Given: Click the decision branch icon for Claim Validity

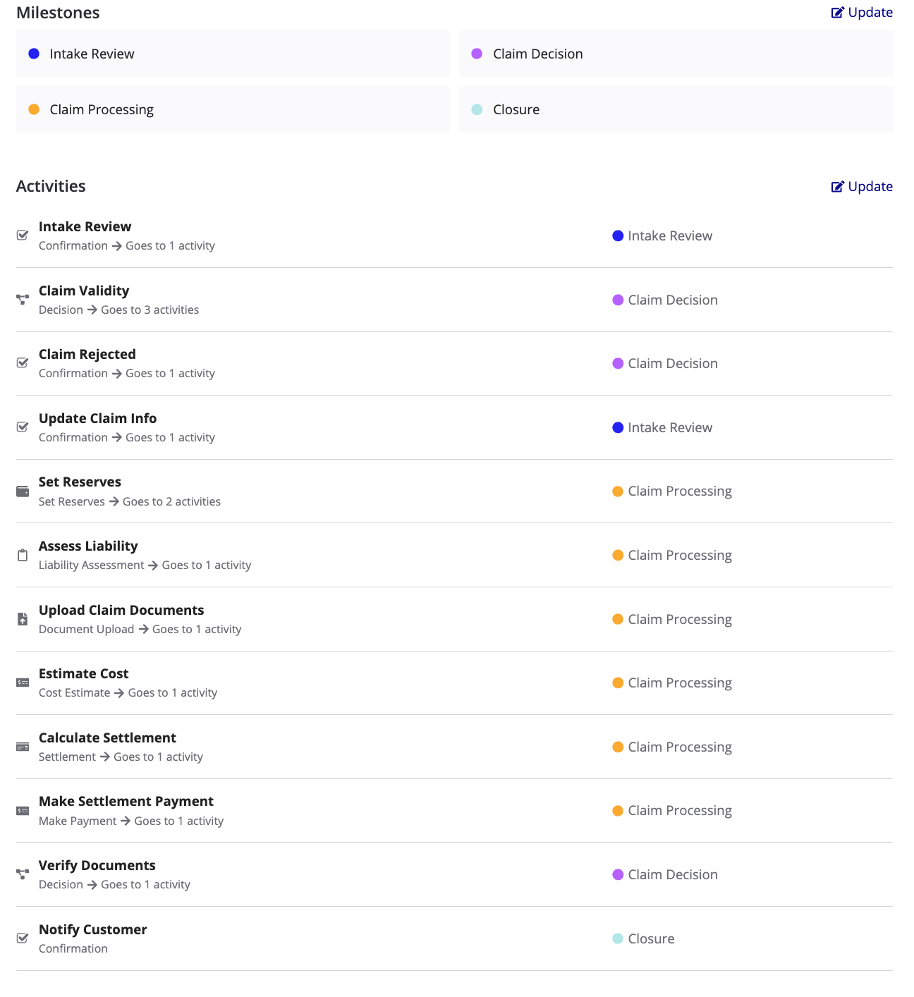Looking at the screenshot, I should [x=23, y=300].
